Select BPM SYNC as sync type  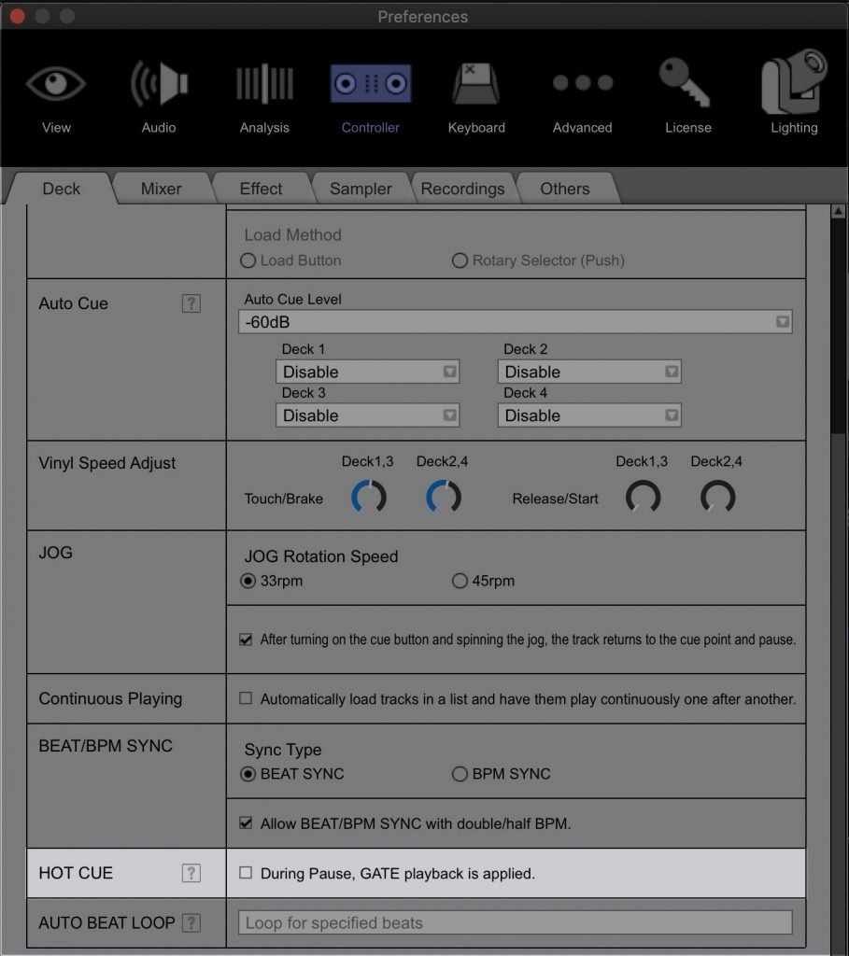pyautogui.click(x=460, y=774)
